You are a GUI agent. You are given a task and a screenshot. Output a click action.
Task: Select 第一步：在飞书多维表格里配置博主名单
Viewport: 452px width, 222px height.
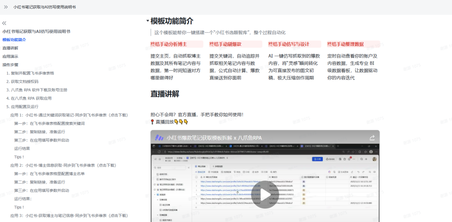tap(49, 174)
